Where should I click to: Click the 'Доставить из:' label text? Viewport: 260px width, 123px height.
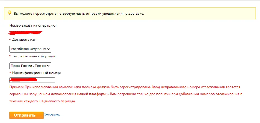pyautogui.click(x=24, y=40)
